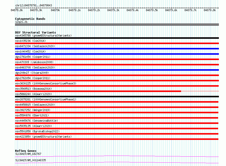This screenshot has width=226, height=166.
Task: Select variant nsv6458815 (Sedlazeck2020) label
Action: click(x=35, y=105)
